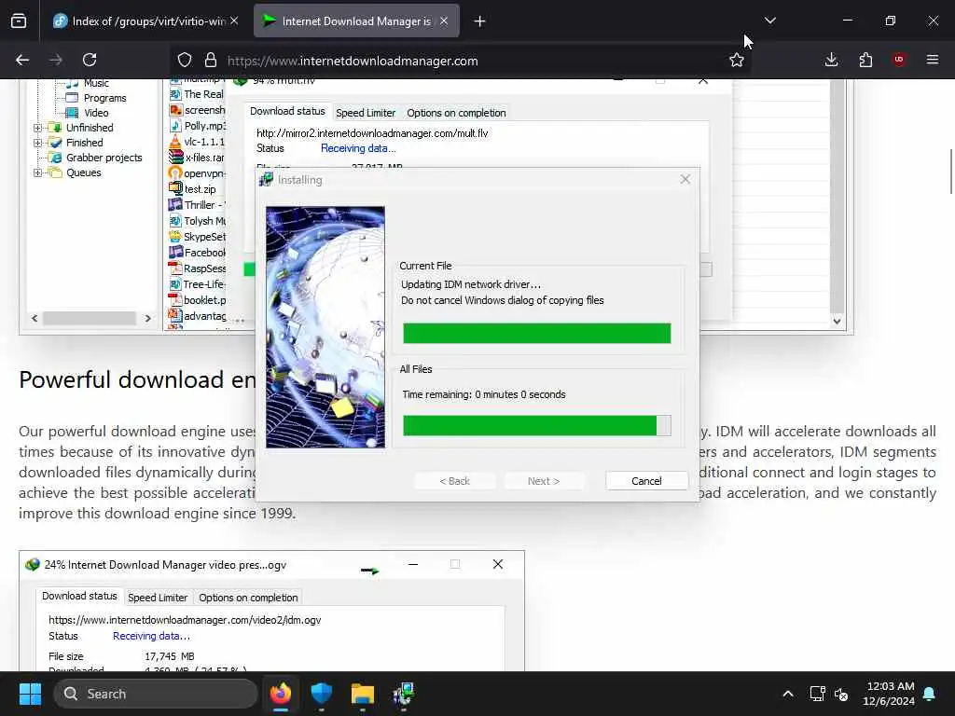This screenshot has width=955, height=716.
Task: Click the IDM icon in the 24% title bar
Action: click(33, 564)
